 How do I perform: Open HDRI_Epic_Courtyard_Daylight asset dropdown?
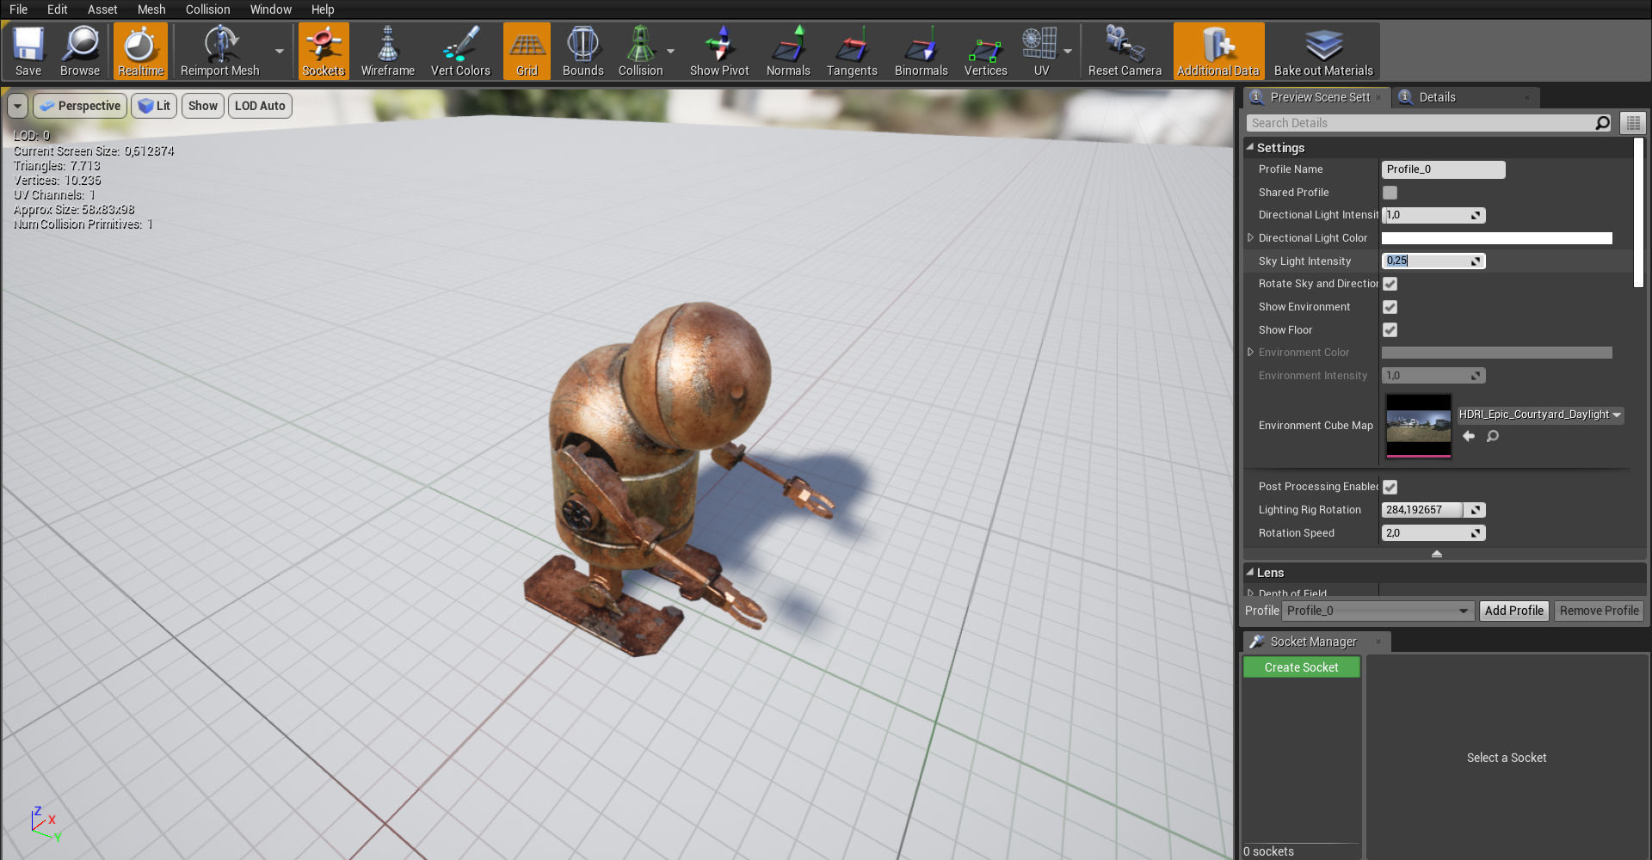point(1540,415)
